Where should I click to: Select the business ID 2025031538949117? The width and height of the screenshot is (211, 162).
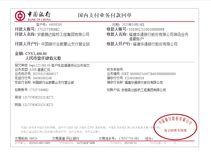pyautogui.click(x=45, y=74)
